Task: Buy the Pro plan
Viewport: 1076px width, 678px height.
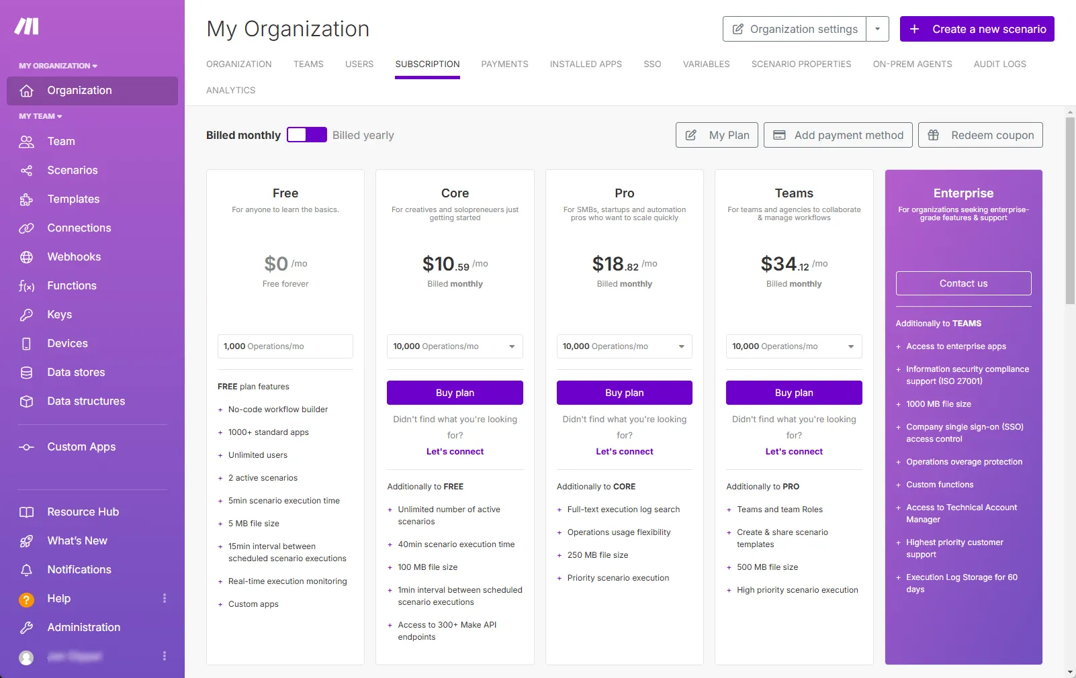Action: pos(625,393)
